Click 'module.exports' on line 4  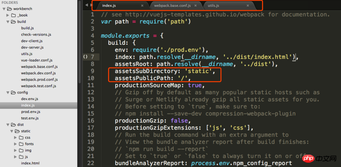click(125, 36)
